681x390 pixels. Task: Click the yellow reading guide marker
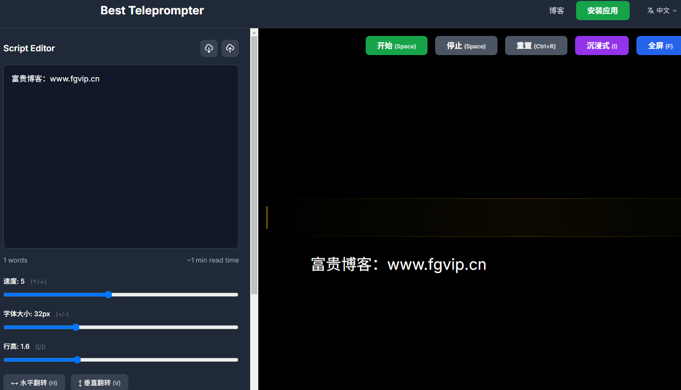coord(267,218)
